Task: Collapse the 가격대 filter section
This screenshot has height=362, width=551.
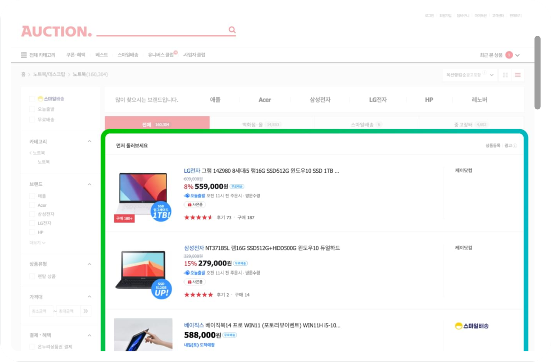Action: [x=89, y=297]
